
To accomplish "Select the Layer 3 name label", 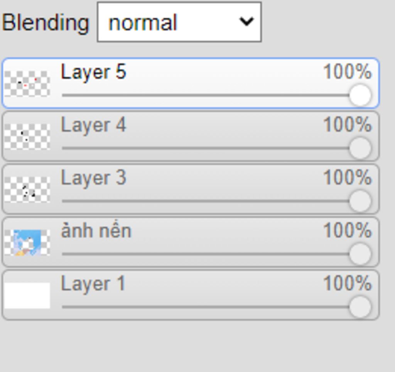I will tap(93, 178).
